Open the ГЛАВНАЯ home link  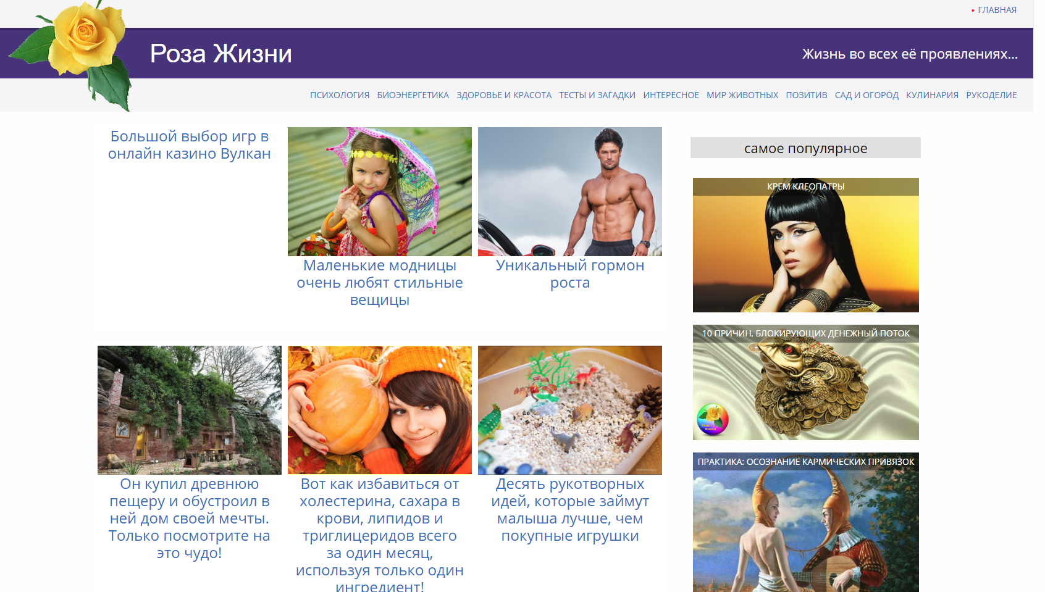click(x=997, y=10)
